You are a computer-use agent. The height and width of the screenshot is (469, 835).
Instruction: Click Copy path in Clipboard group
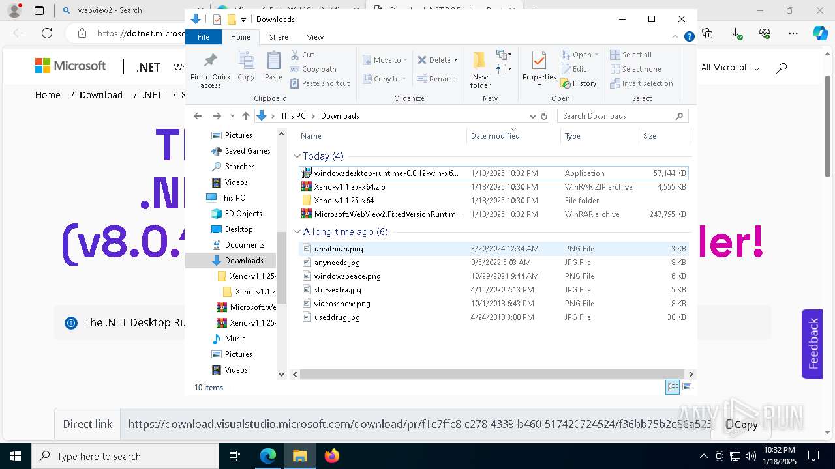coord(313,69)
